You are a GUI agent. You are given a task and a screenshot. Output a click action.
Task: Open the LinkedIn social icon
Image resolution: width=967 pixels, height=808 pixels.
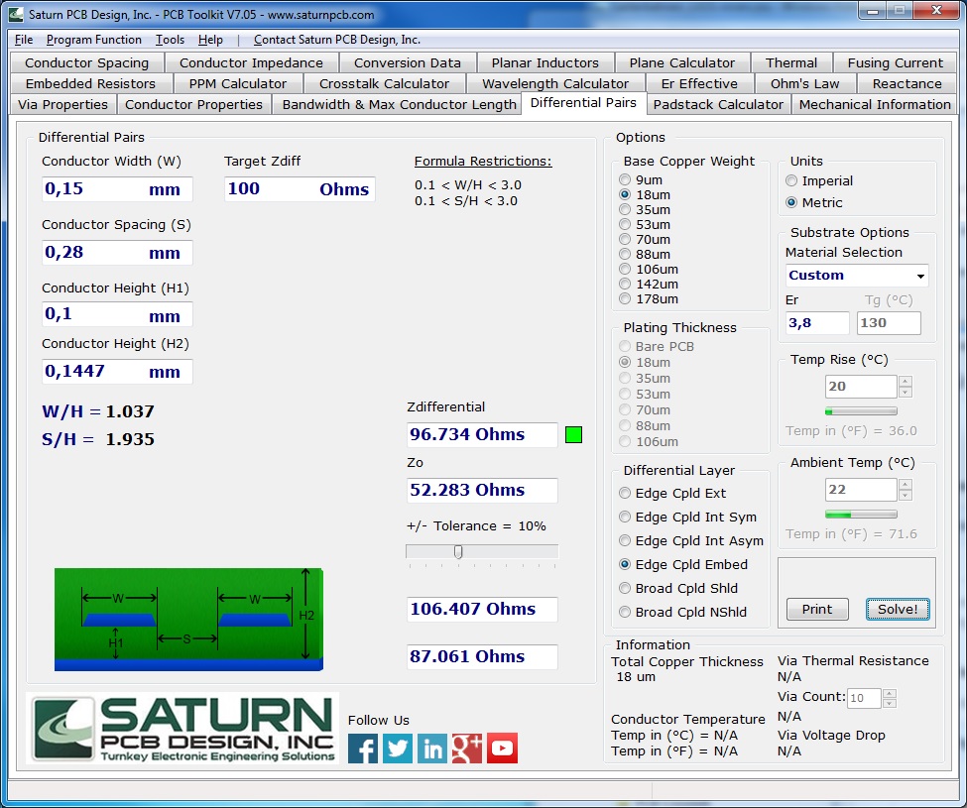point(432,749)
